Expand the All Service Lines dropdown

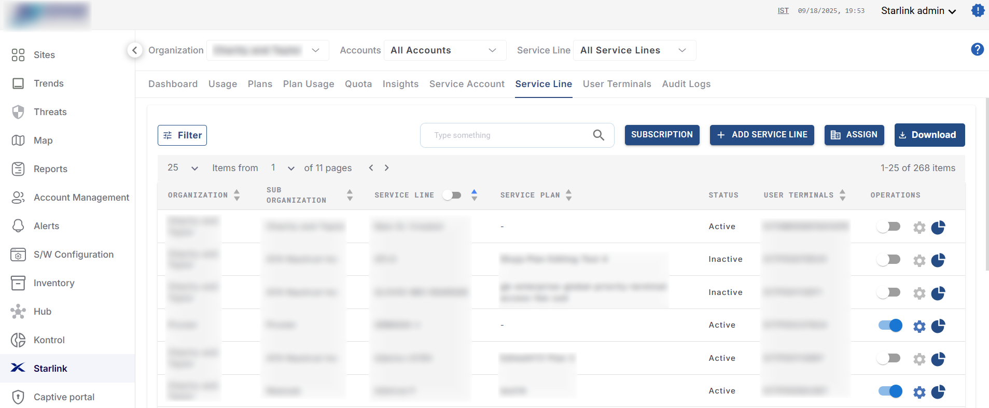tap(634, 50)
